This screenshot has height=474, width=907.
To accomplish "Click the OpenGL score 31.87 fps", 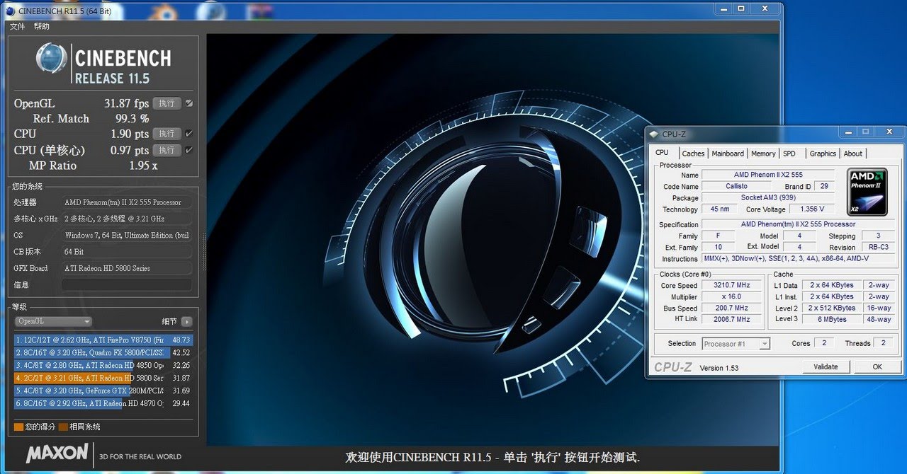I will pyautogui.click(x=126, y=103).
